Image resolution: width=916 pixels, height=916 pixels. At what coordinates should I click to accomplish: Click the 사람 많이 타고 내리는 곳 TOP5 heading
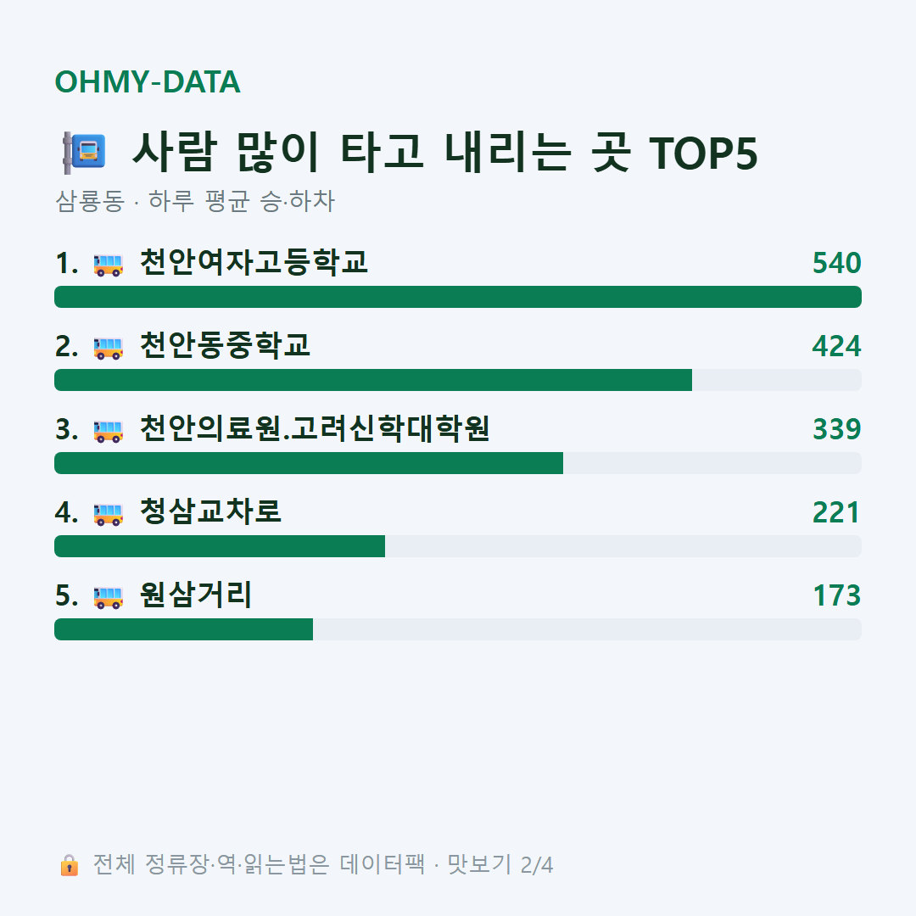click(x=445, y=153)
